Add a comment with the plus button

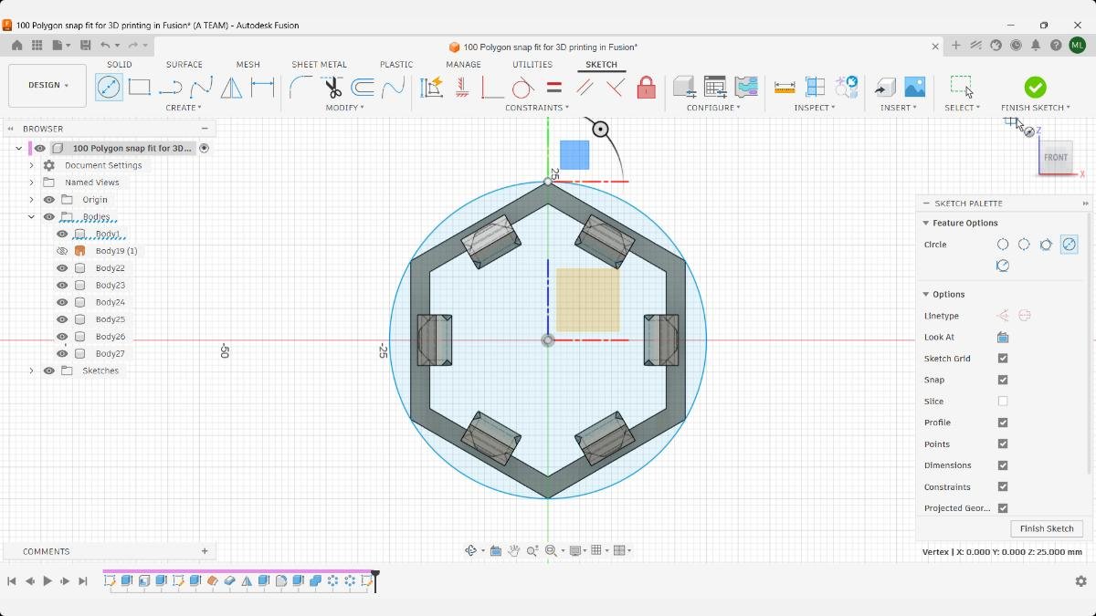(205, 551)
